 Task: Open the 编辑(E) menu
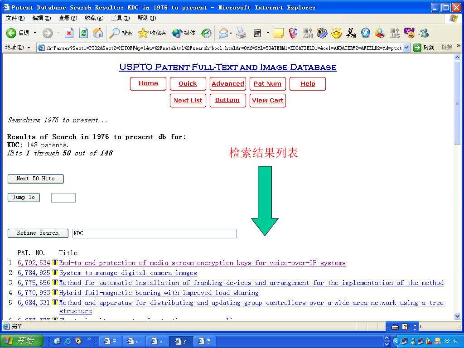pos(42,18)
